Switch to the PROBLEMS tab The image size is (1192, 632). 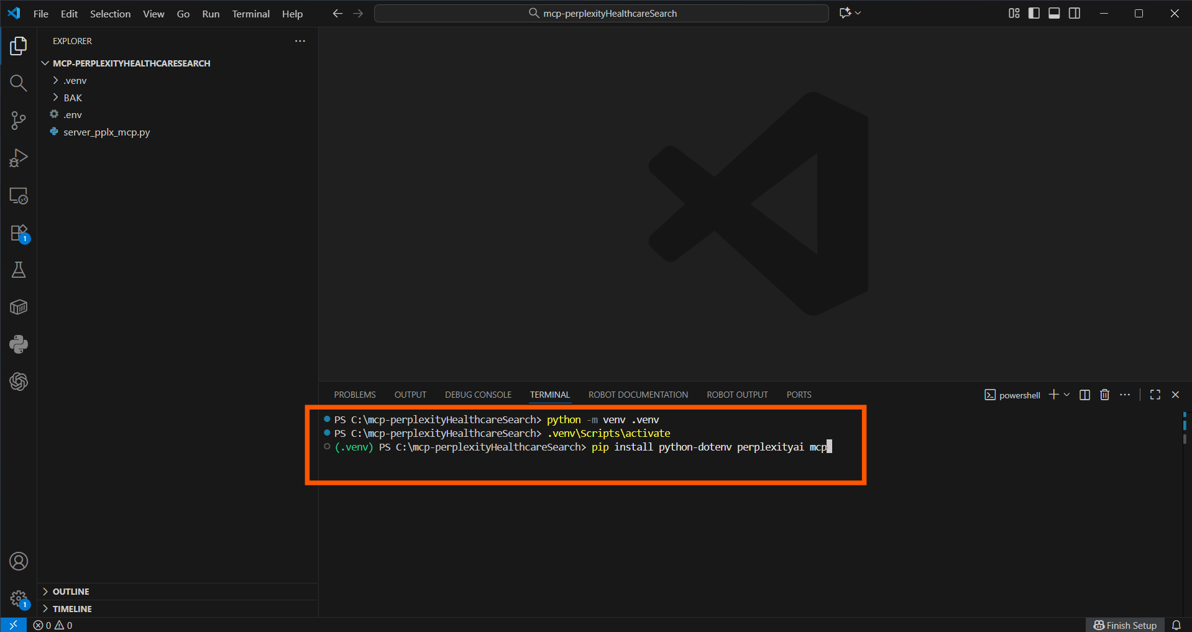click(355, 395)
